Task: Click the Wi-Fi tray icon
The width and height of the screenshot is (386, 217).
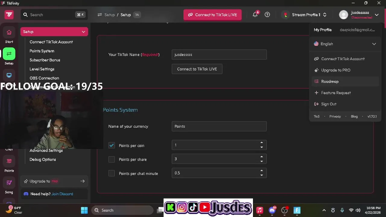Action: point(351,210)
